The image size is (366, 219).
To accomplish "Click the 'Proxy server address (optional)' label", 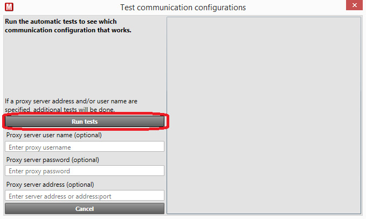I will [x=50, y=185].
